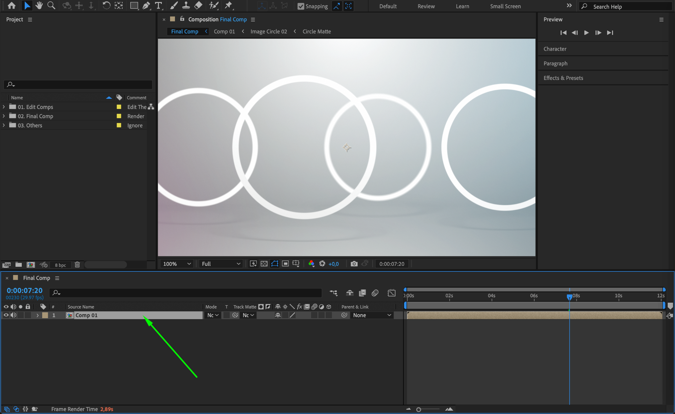The image size is (675, 414).
Task: Switch to the Review workspace
Action: 426,6
